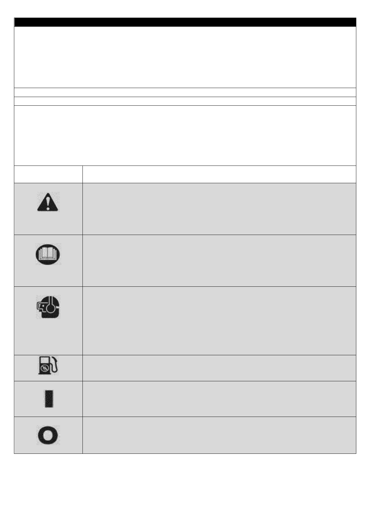The height and width of the screenshot is (522, 369).
Task: Click the black title bar atop table
Action: click(185, 22)
